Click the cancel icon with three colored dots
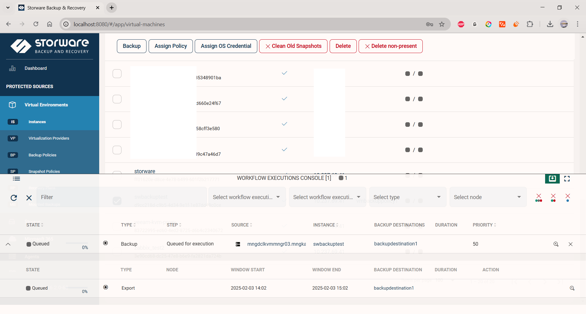Image resolution: width=586 pixels, height=314 pixels. 539,198
